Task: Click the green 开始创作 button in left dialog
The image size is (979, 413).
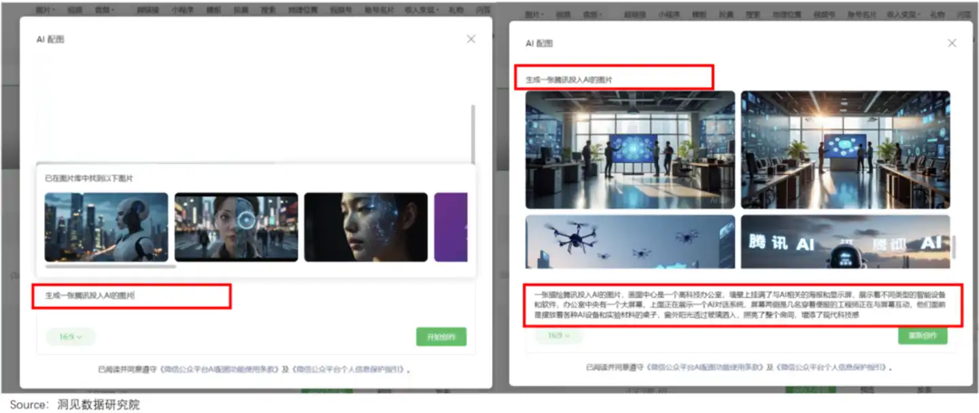Action: point(441,337)
